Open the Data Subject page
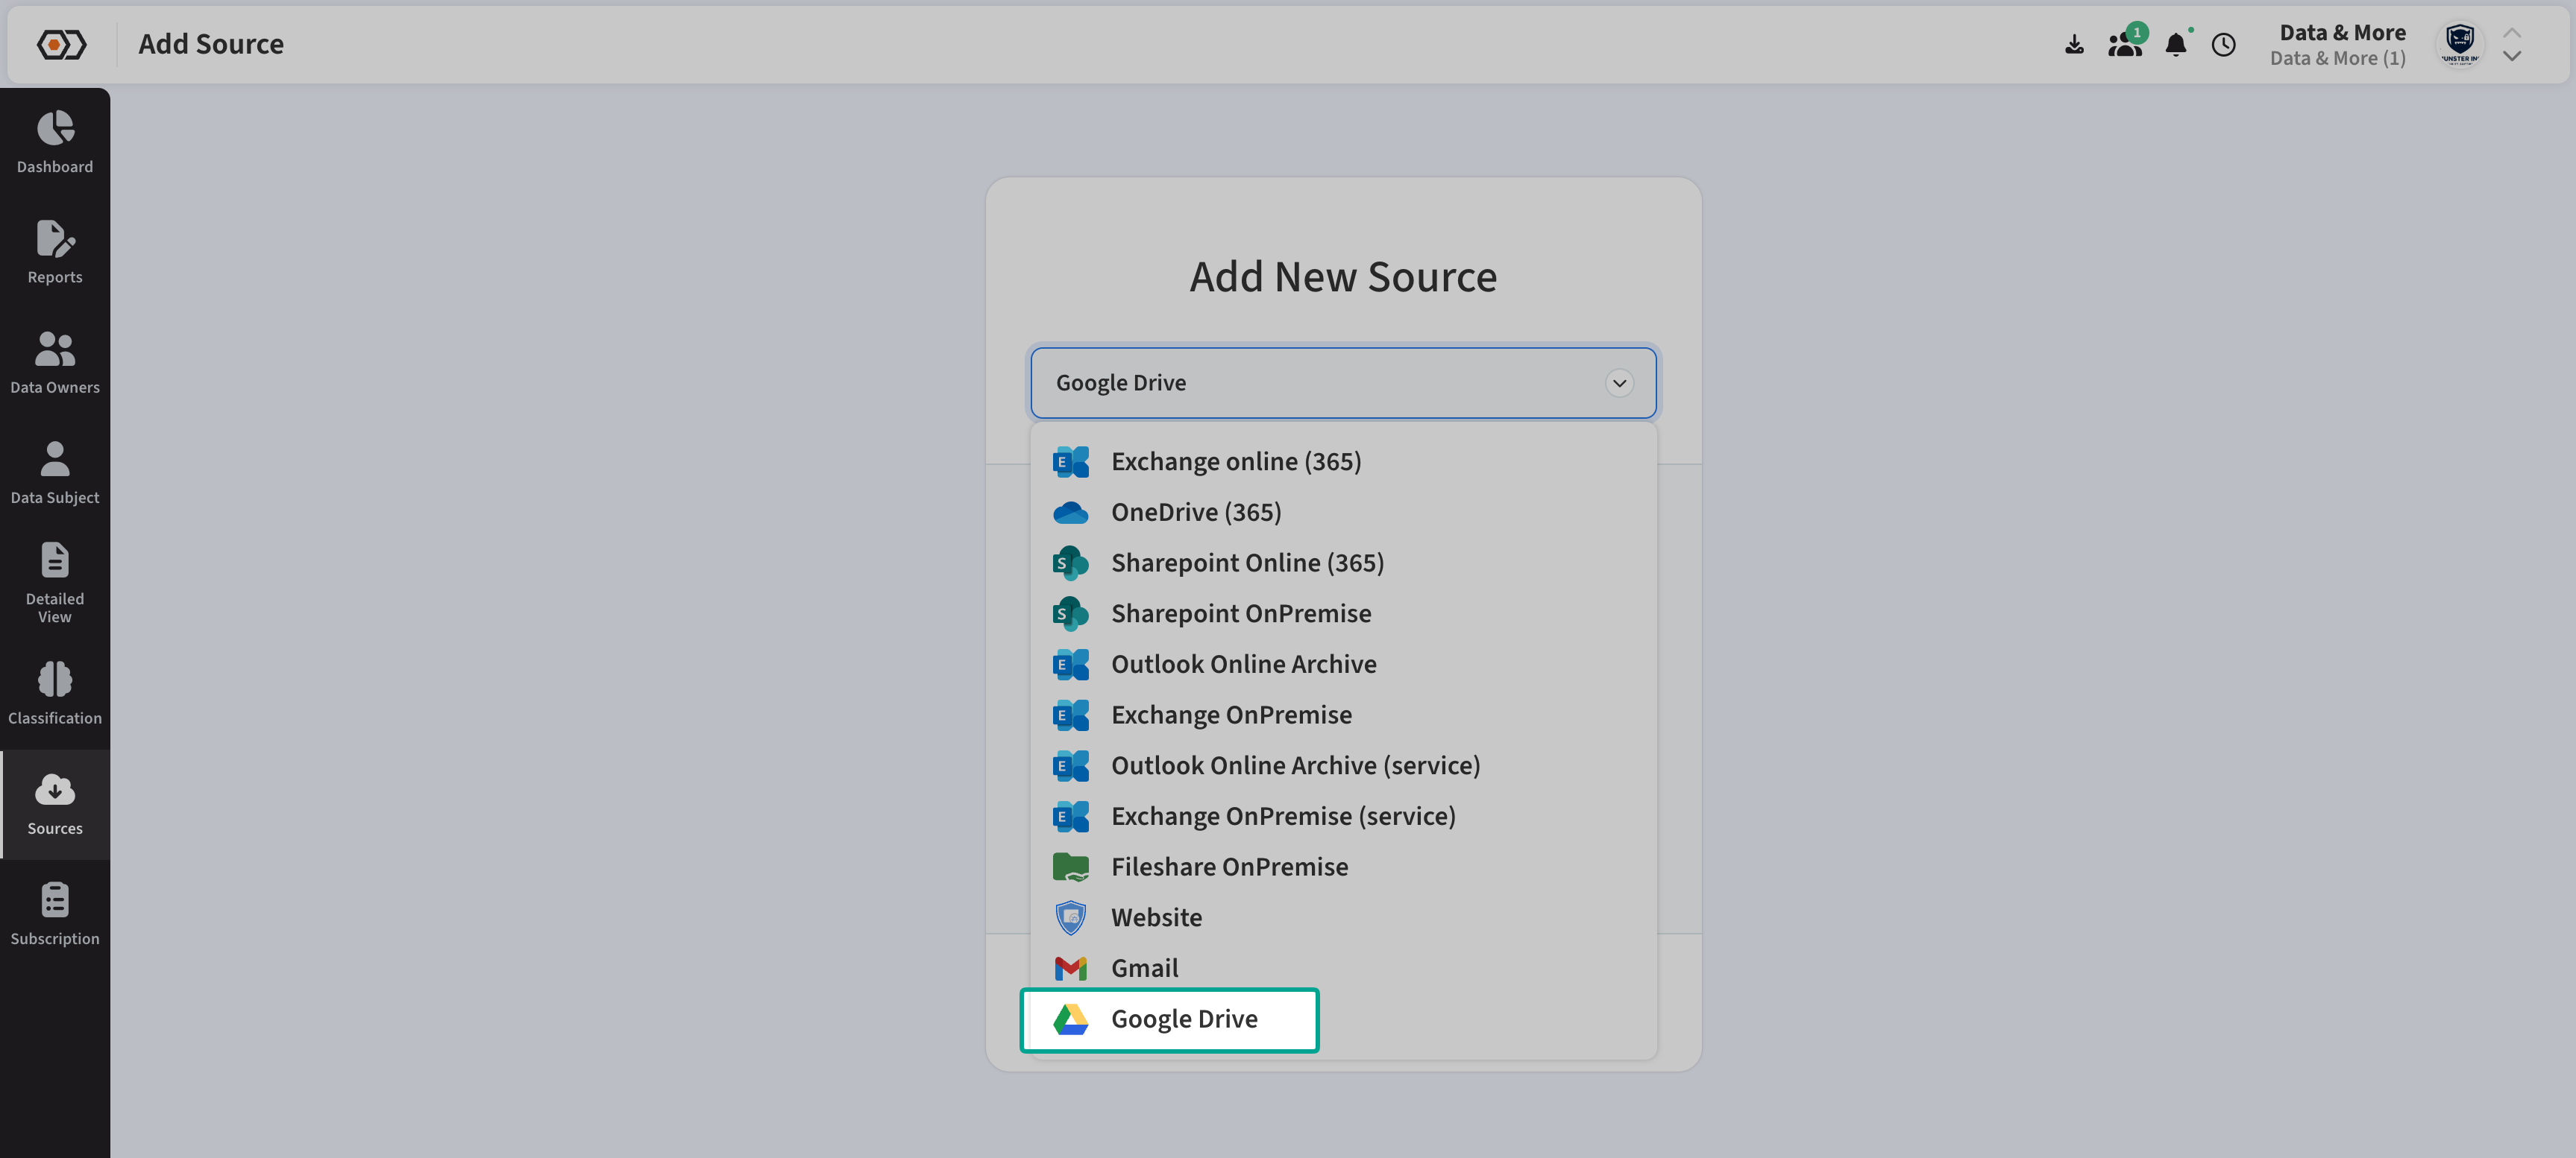This screenshot has height=1158, width=2576. (x=55, y=472)
